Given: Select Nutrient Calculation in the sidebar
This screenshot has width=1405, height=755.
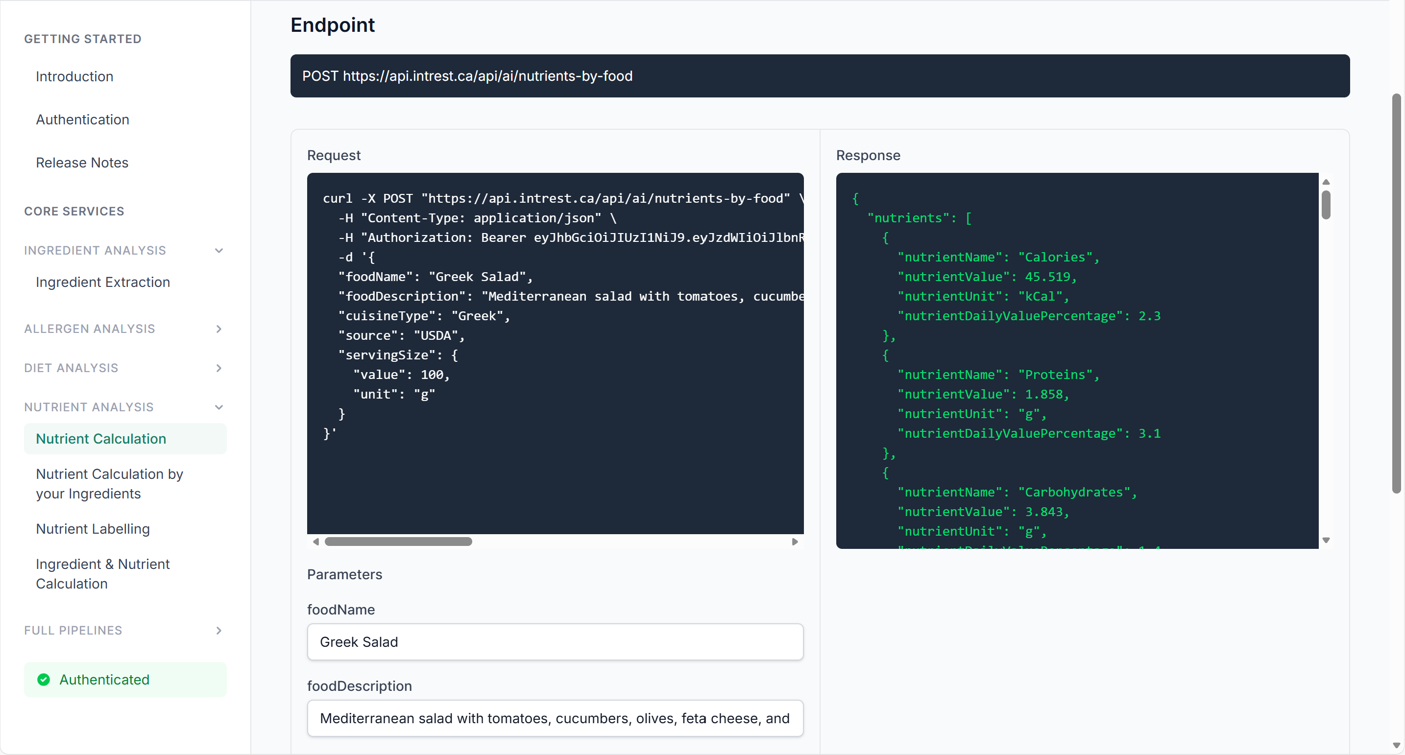Looking at the screenshot, I should pyautogui.click(x=100, y=438).
